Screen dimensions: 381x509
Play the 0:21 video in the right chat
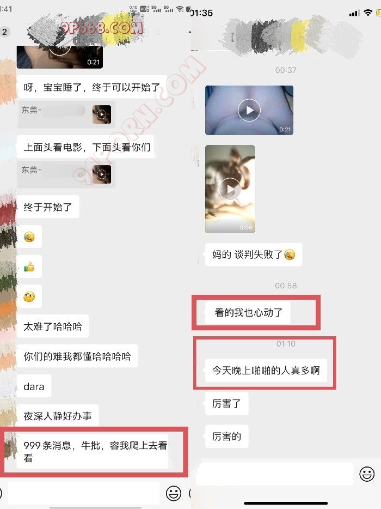point(249,110)
